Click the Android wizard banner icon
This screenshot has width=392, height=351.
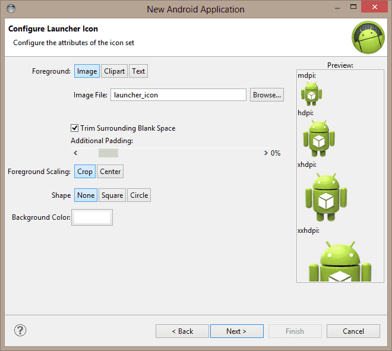point(368,37)
